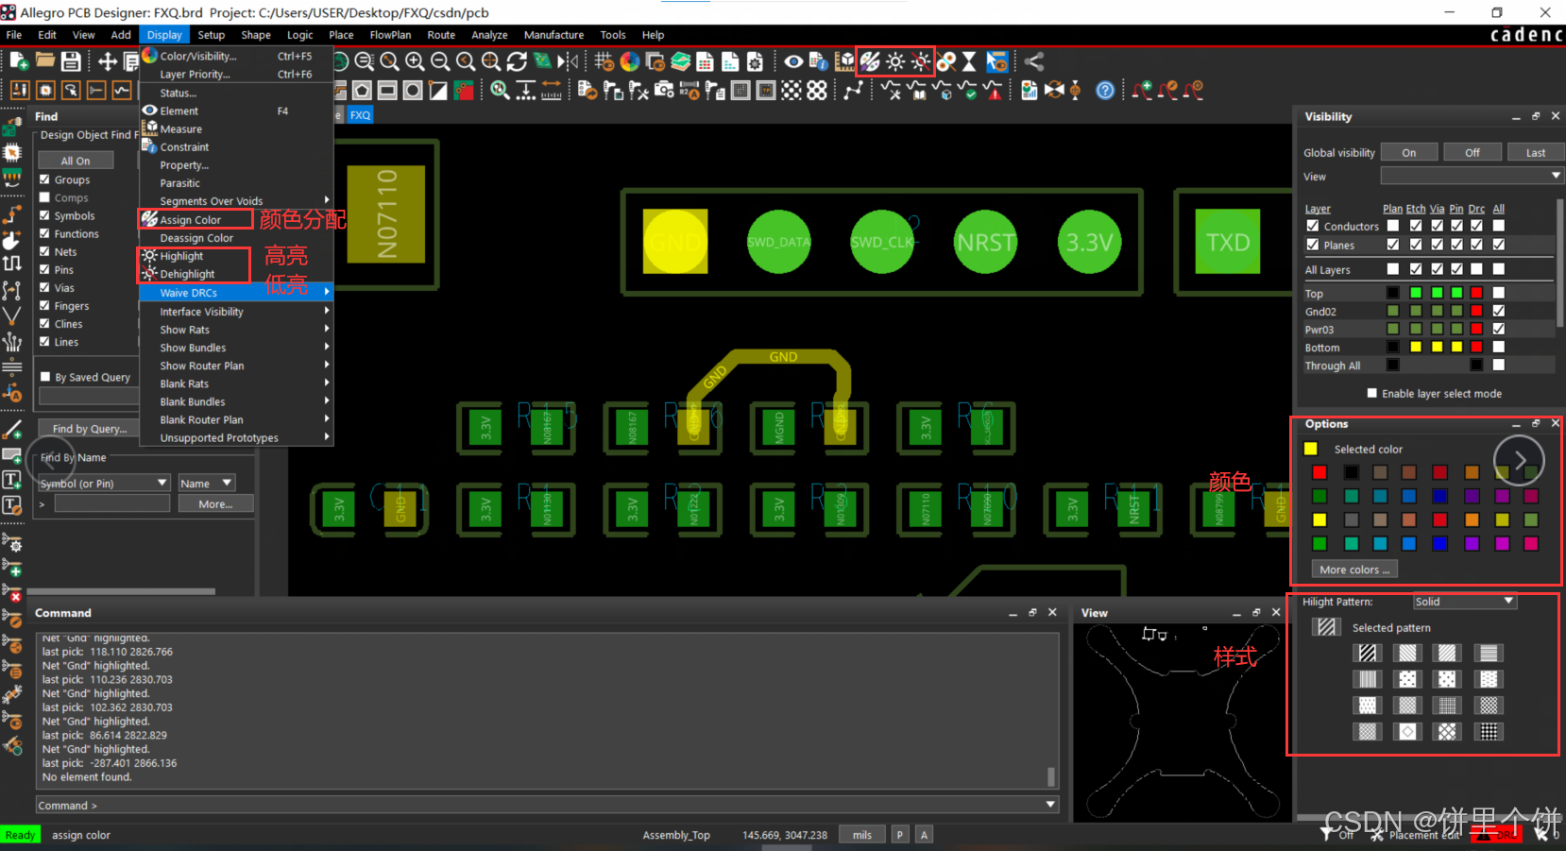Click the FXQ design tab
Image resolution: width=1566 pixels, height=851 pixels.
pyautogui.click(x=360, y=115)
